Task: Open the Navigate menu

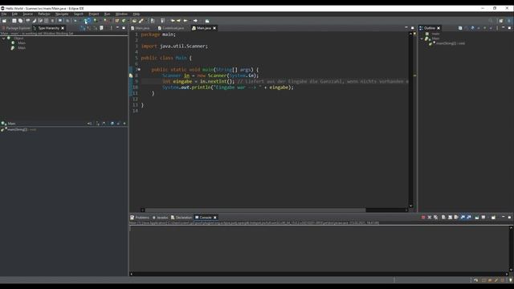Action: pyautogui.click(x=62, y=14)
